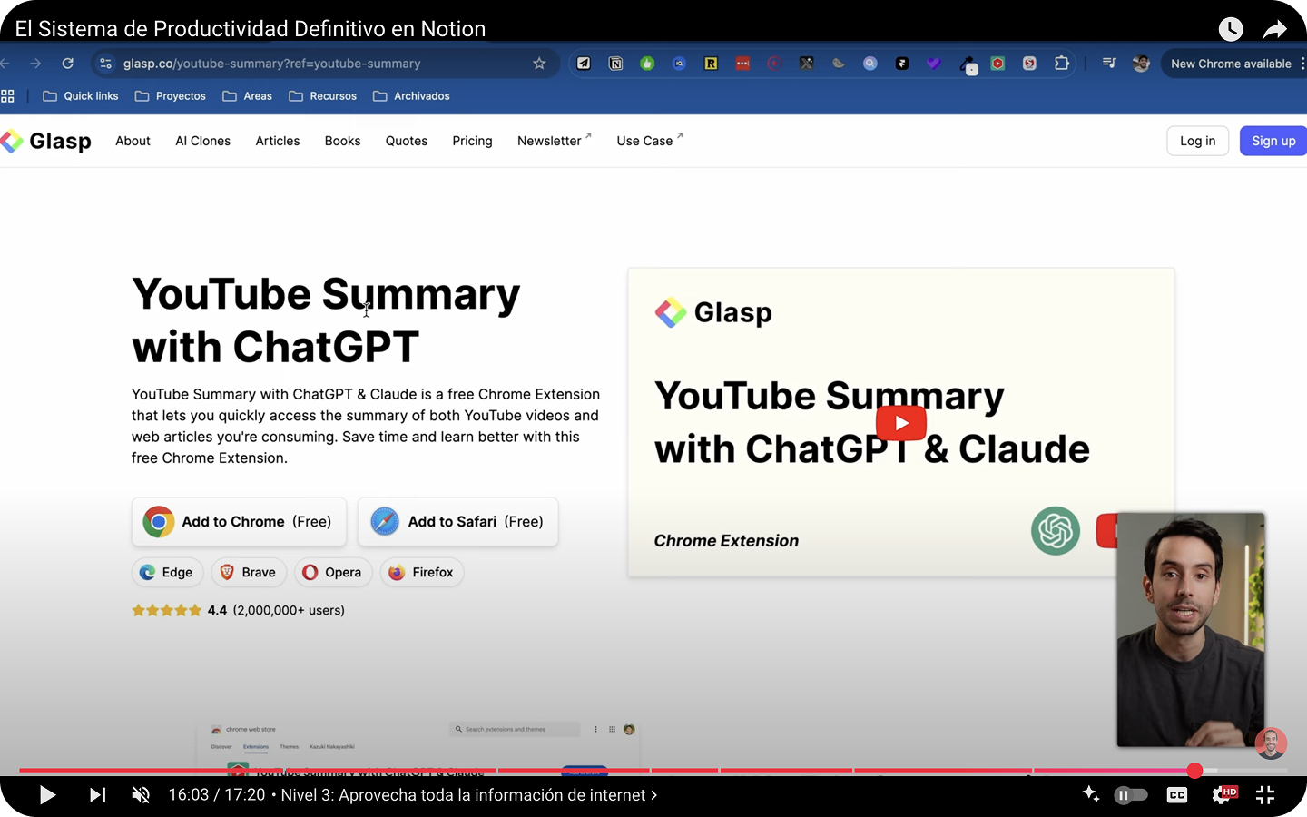The width and height of the screenshot is (1307, 817).
Task: Click the Watch later clock icon
Action: click(x=1231, y=29)
